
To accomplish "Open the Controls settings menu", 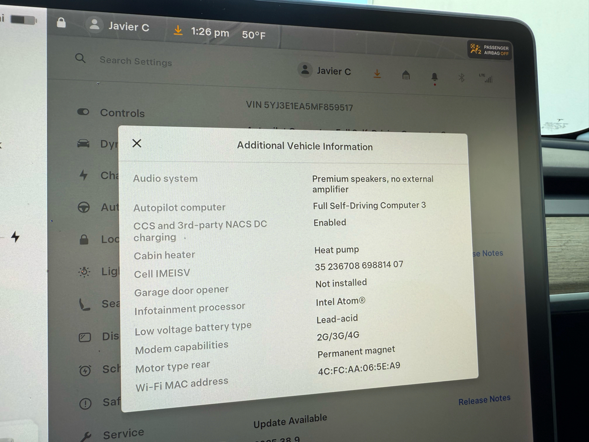I will (122, 113).
